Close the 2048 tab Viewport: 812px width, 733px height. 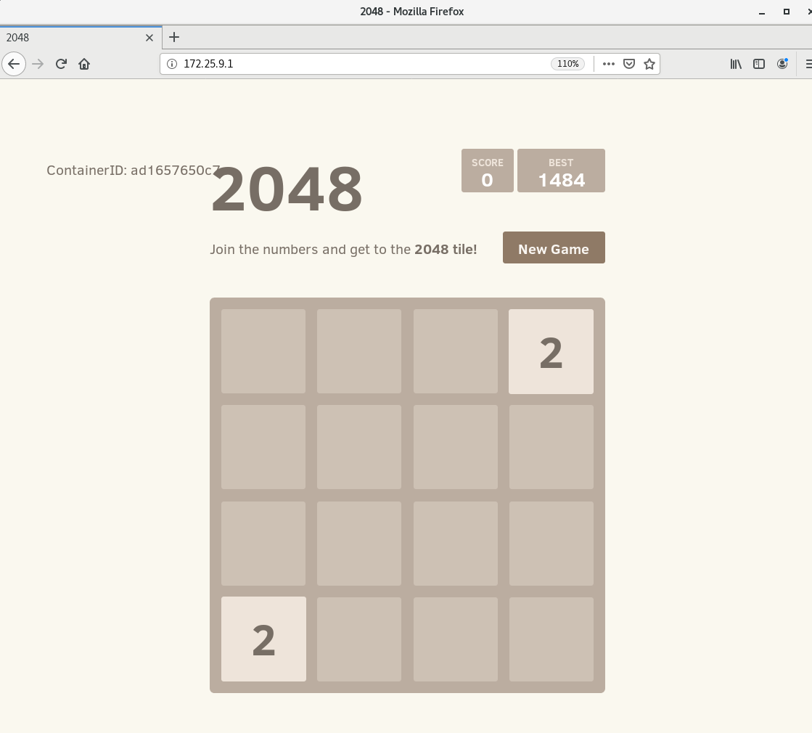tap(149, 38)
